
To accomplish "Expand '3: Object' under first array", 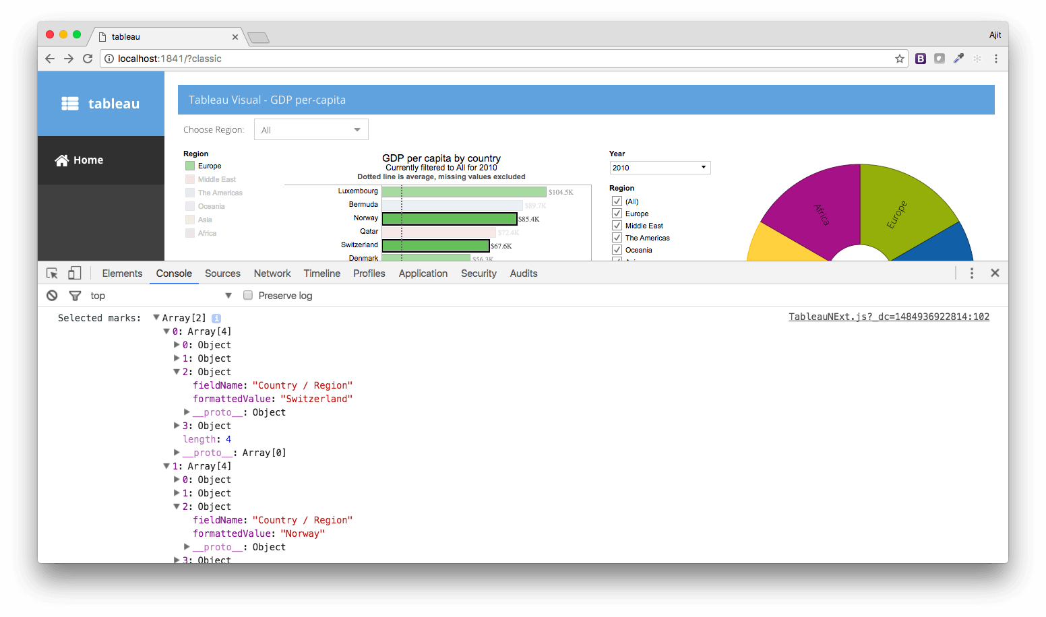I will click(177, 426).
